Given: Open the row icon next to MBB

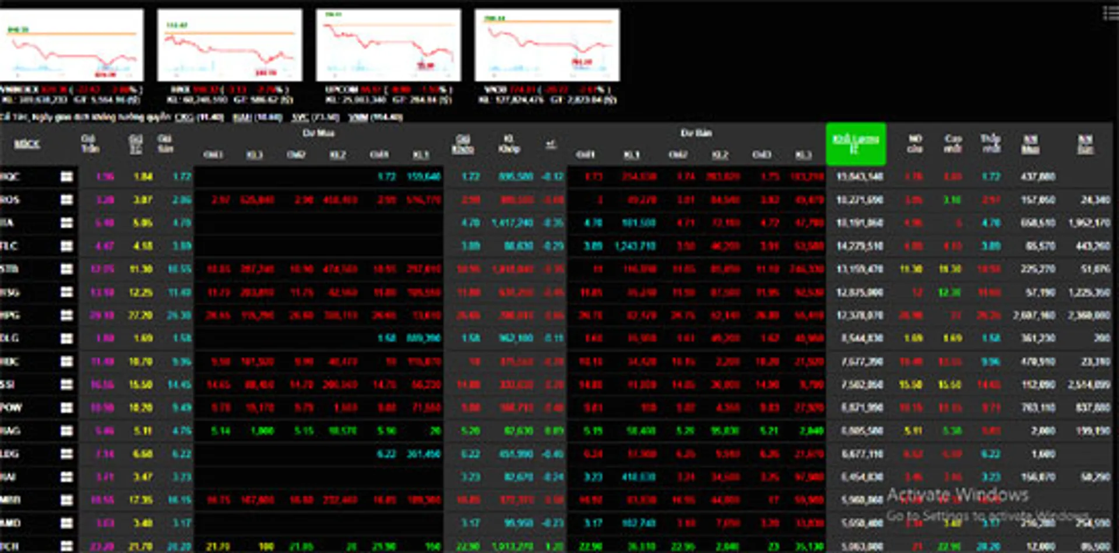Looking at the screenshot, I should click(67, 500).
